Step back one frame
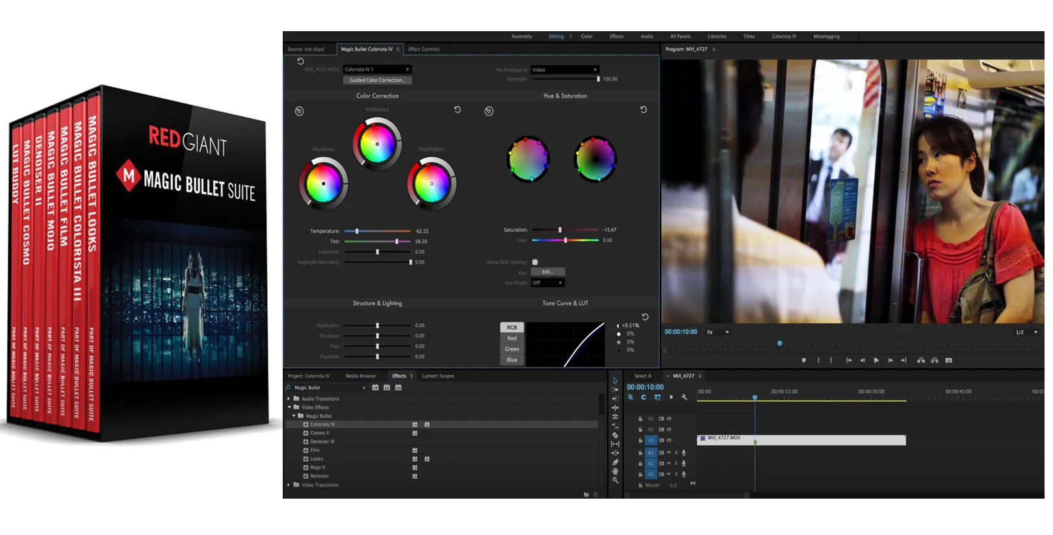 [863, 360]
